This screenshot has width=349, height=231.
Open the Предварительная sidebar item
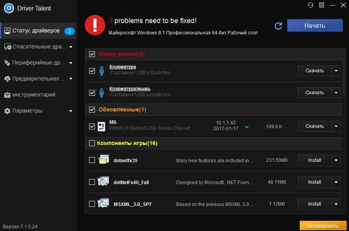(x=39, y=79)
